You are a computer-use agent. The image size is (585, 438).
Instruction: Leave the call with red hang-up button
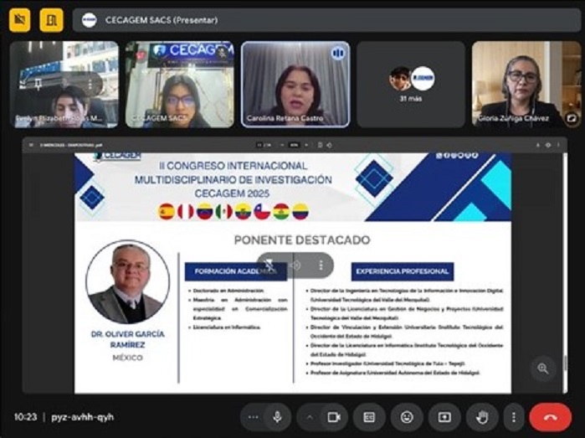point(550,416)
